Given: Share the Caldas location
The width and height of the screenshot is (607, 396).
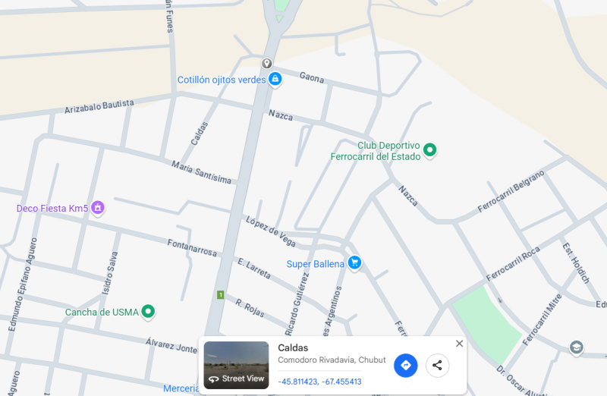Looking at the screenshot, I should [437, 365].
